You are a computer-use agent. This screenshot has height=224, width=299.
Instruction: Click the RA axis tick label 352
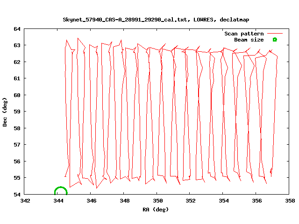point(191,201)
